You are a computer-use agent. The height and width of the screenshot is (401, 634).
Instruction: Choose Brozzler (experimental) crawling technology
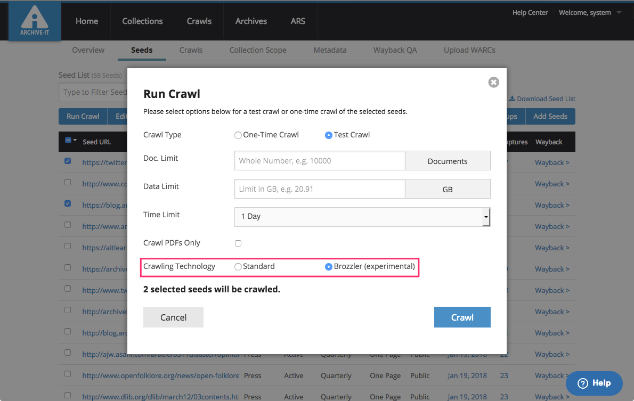(x=329, y=267)
